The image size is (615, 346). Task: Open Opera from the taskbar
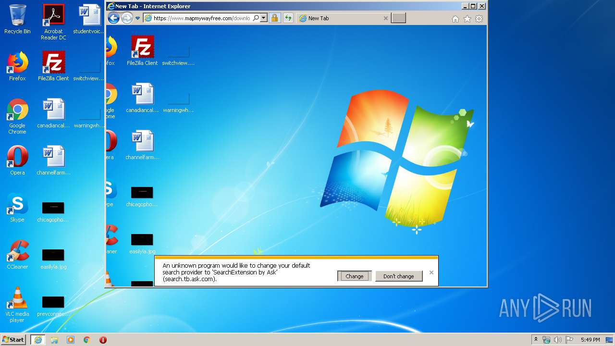tap(103, 340)
